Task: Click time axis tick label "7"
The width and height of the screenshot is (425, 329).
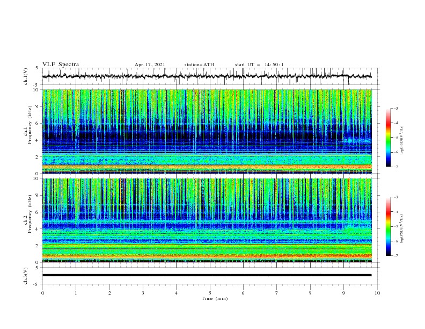Action: 277,293
